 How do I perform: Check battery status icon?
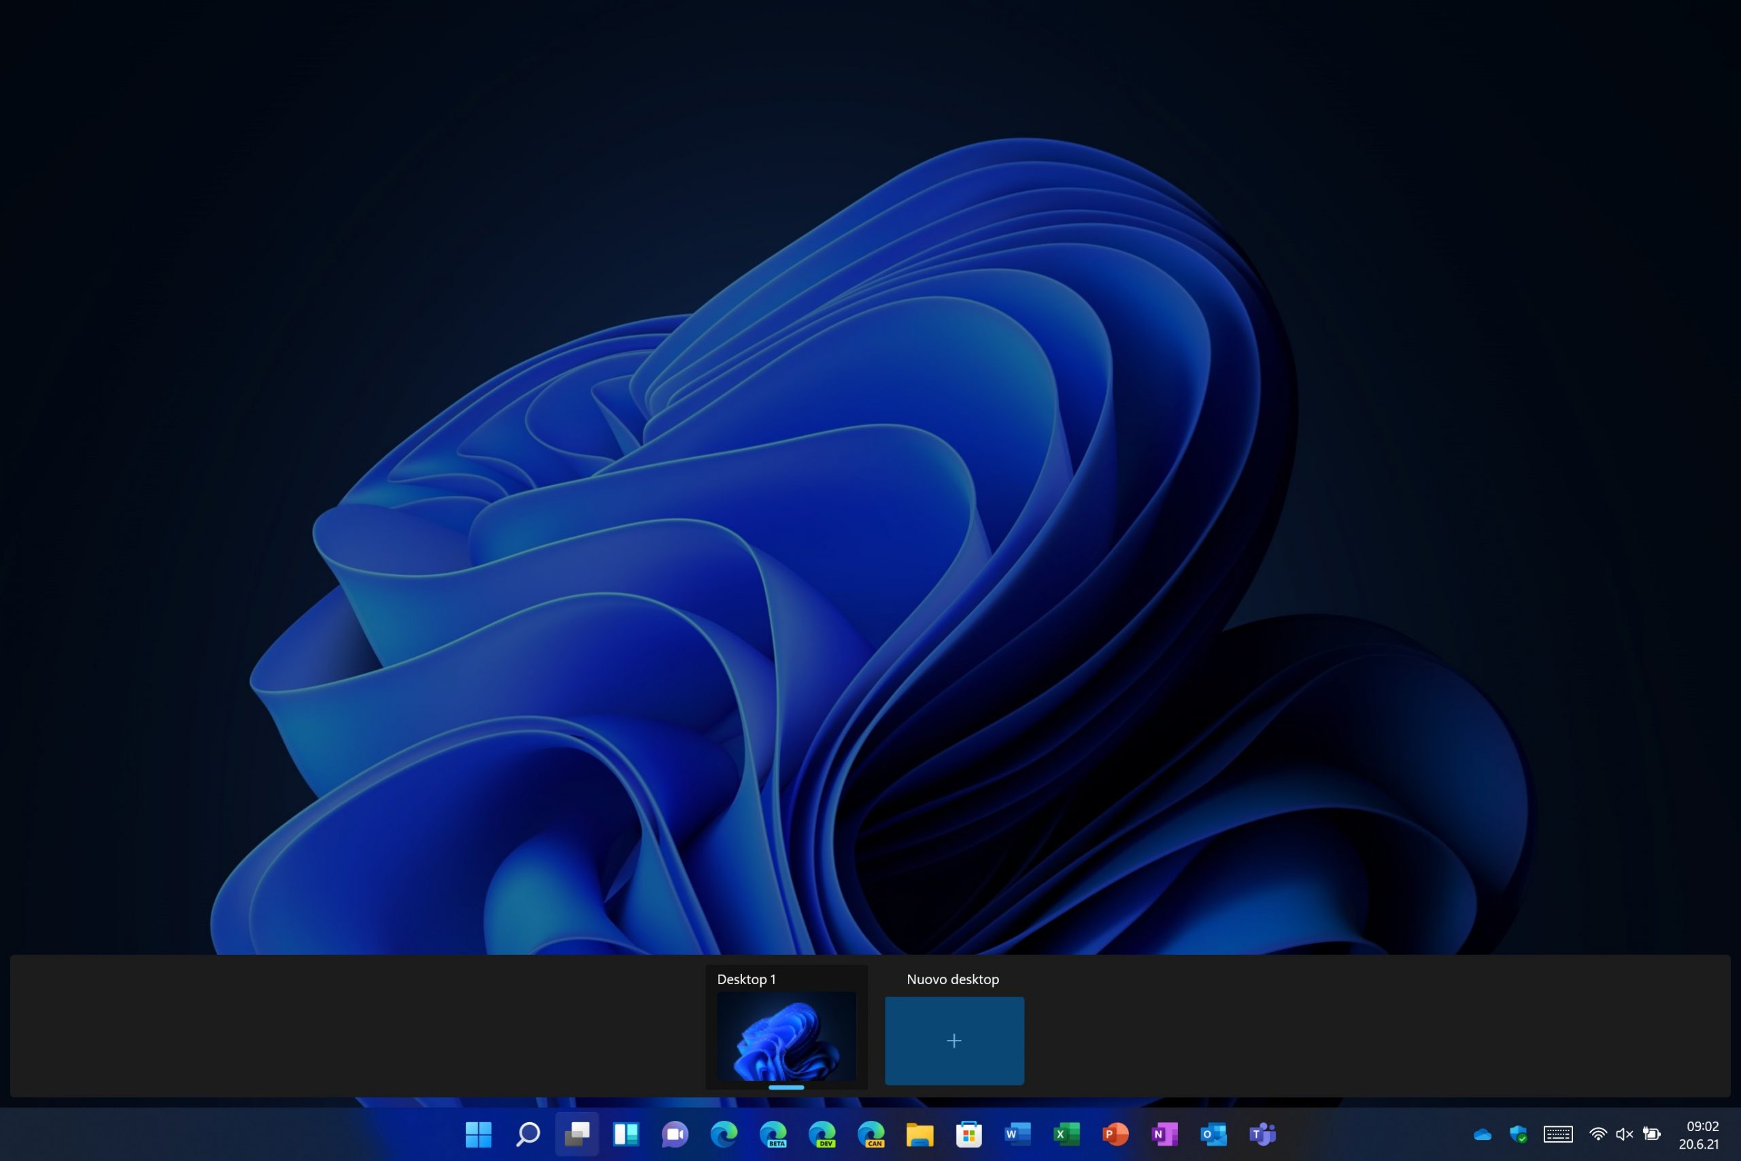coord(1651,1134)
